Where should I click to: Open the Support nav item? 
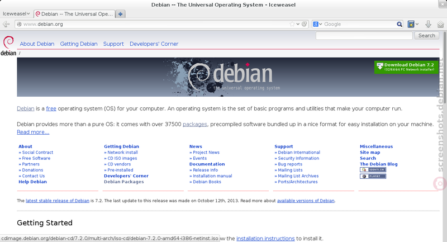113,44
